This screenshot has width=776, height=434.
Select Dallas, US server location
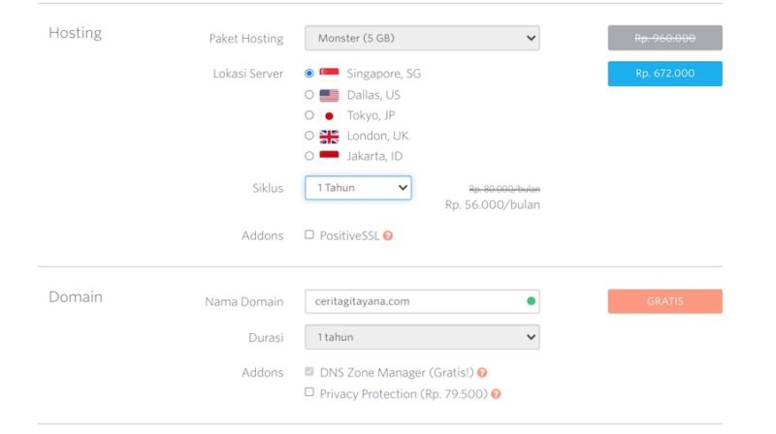309,94
